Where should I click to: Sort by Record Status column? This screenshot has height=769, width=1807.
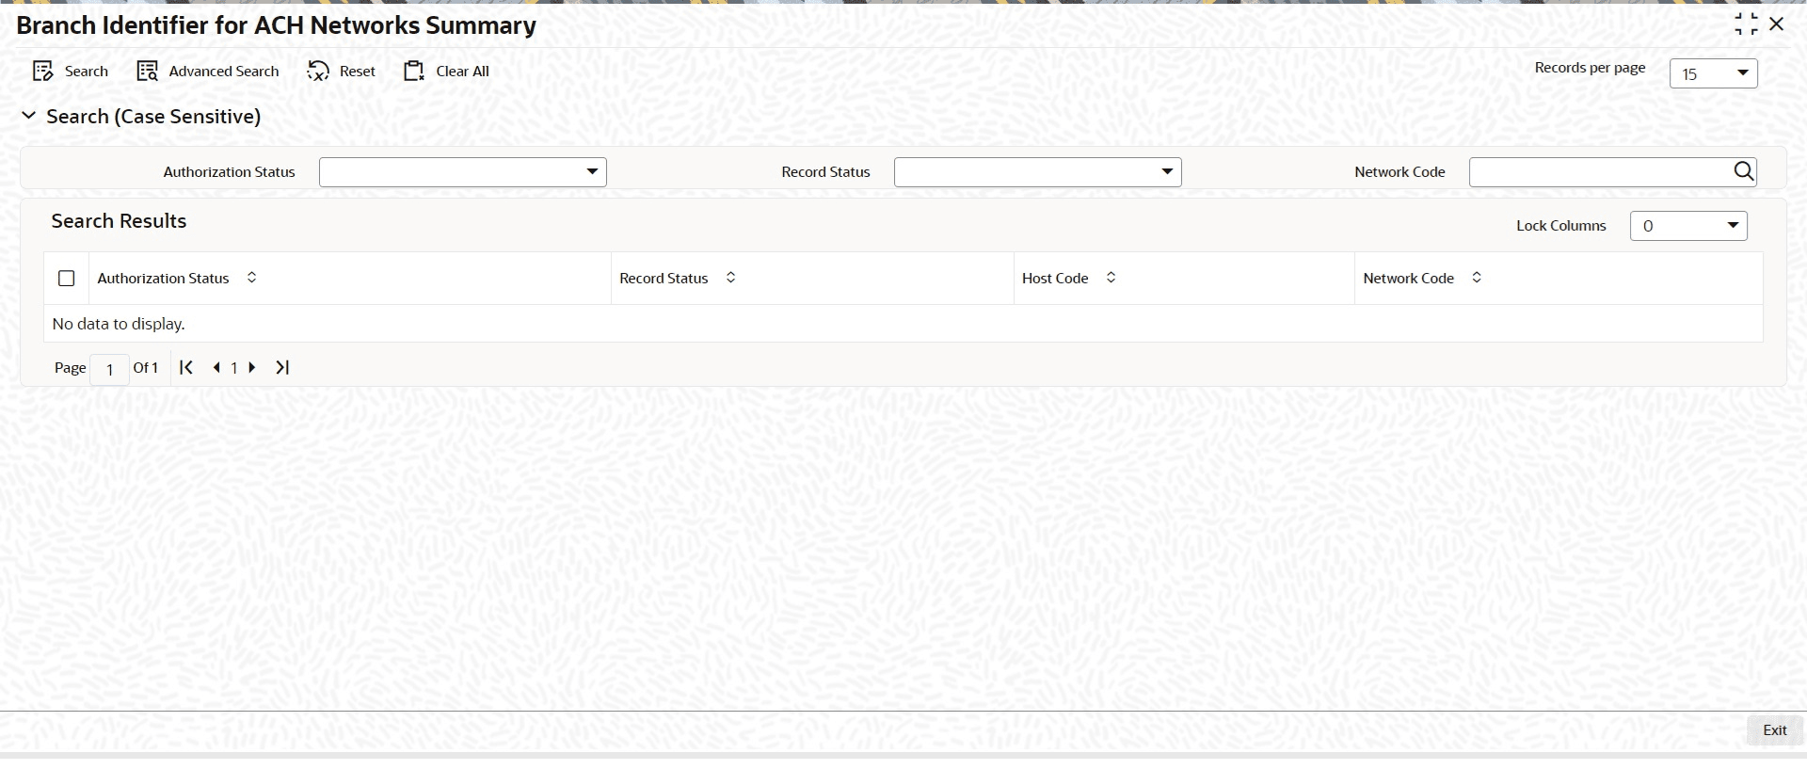pos(730,278)
